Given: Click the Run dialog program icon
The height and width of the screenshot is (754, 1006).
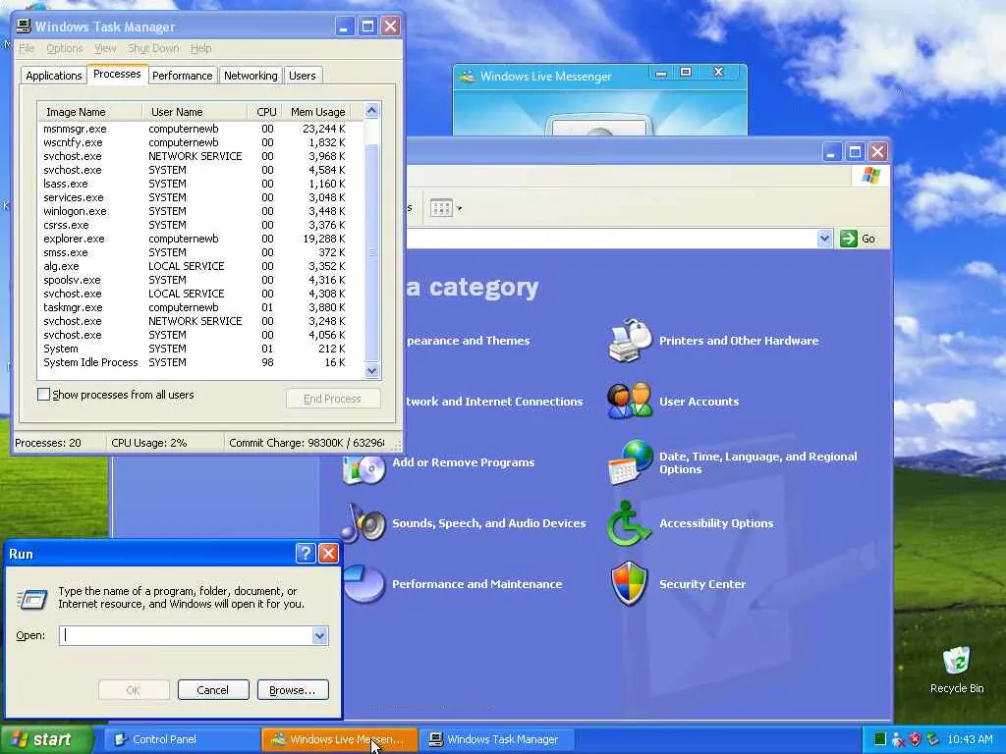Looking at the screenshot, I should pyautogui.click(x=31, y=599).
